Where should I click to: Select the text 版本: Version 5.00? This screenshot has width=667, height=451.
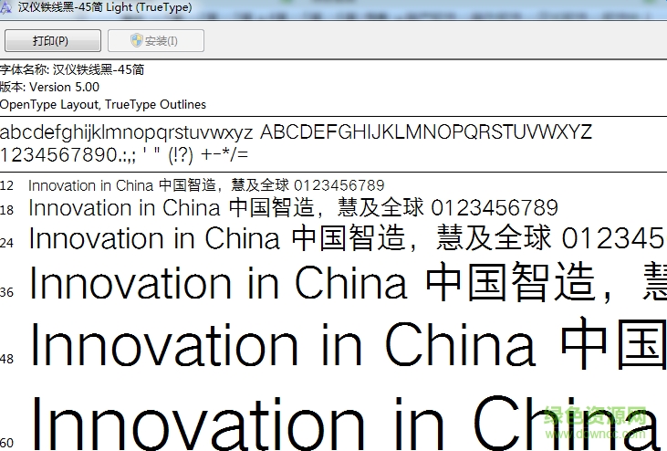49,87
